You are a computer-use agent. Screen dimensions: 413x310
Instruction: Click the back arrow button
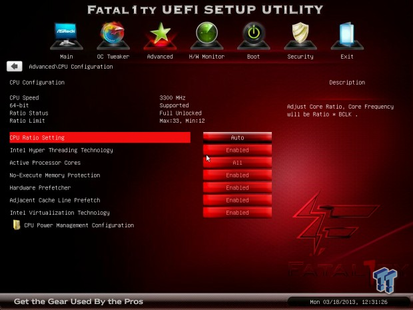(x=15, y=67)
